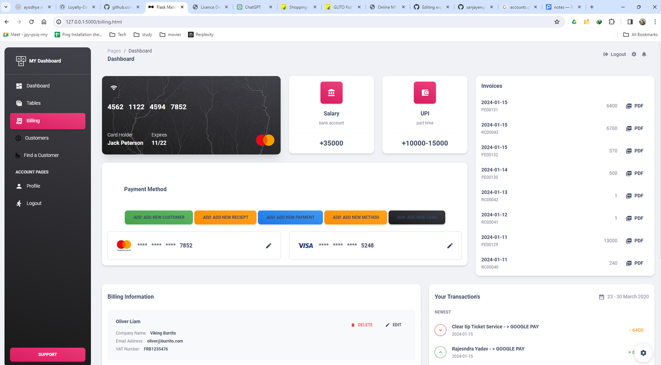Open the movies bookmarks folder

pyautogui.click(x=170, y=35)
